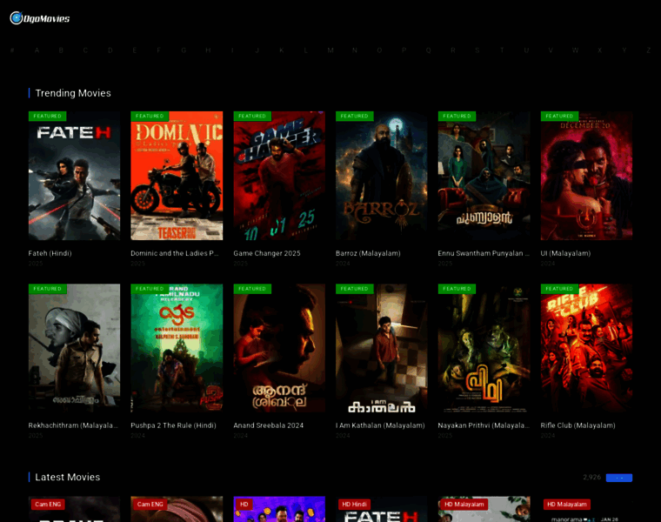The width and height of the screenshot is (661, 522).
Task: Open the Rifle Club poster
Action: click(x=586, y=348)
